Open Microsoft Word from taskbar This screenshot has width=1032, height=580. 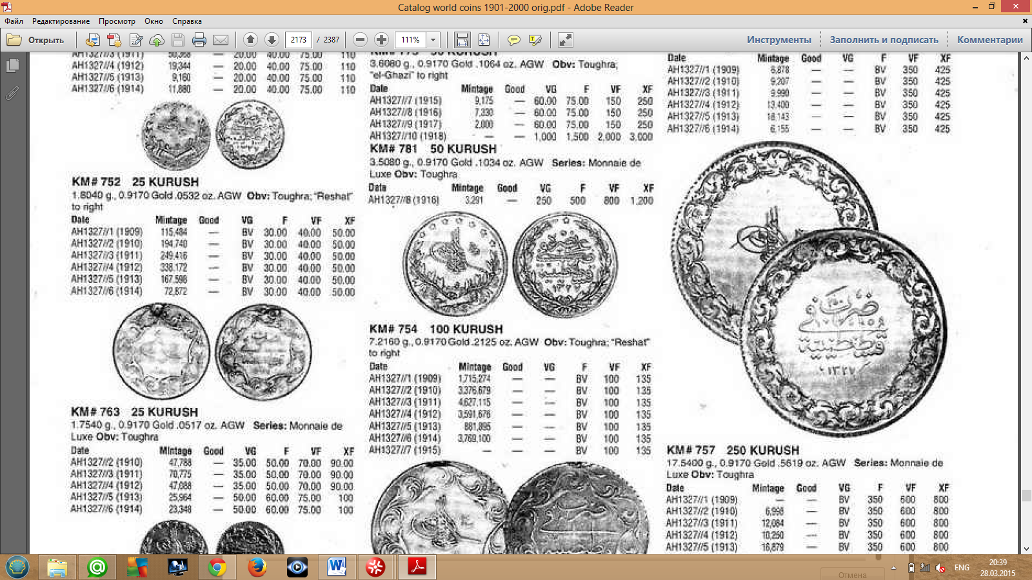pyautogui.click(x=337, y=567)
